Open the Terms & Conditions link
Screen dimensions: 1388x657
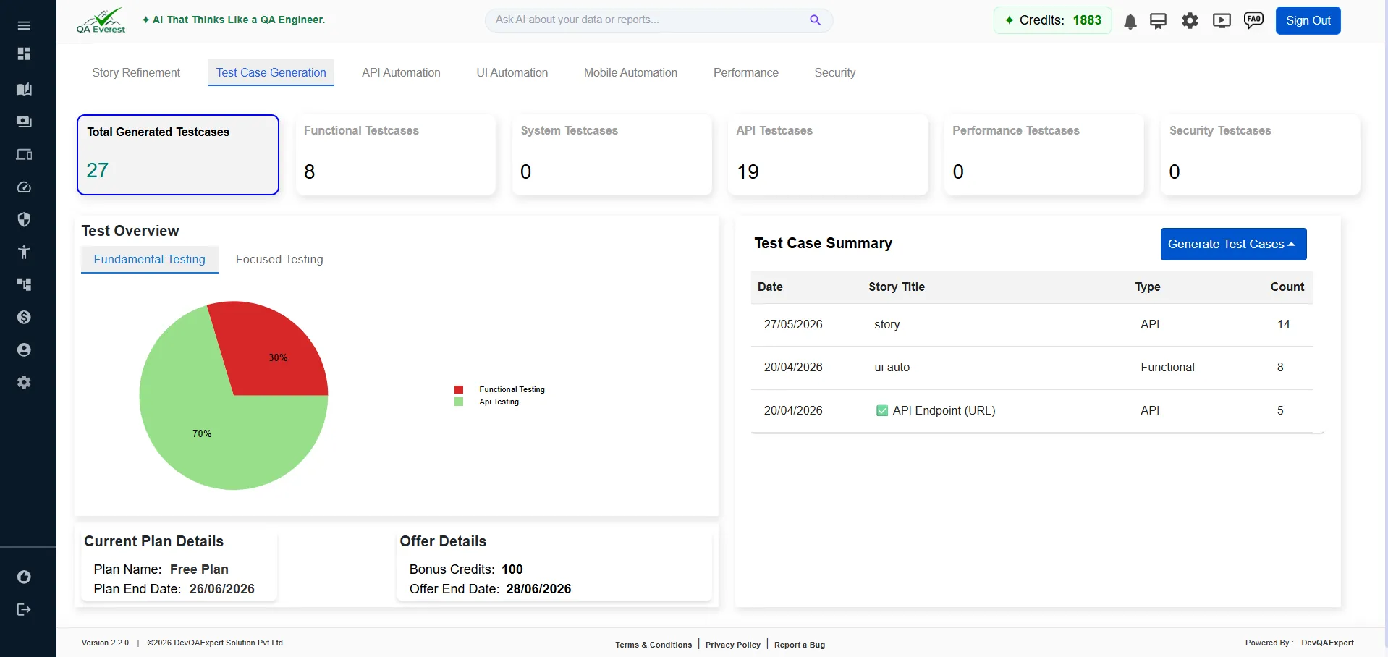pyautogui.click(x=653, y=645)
